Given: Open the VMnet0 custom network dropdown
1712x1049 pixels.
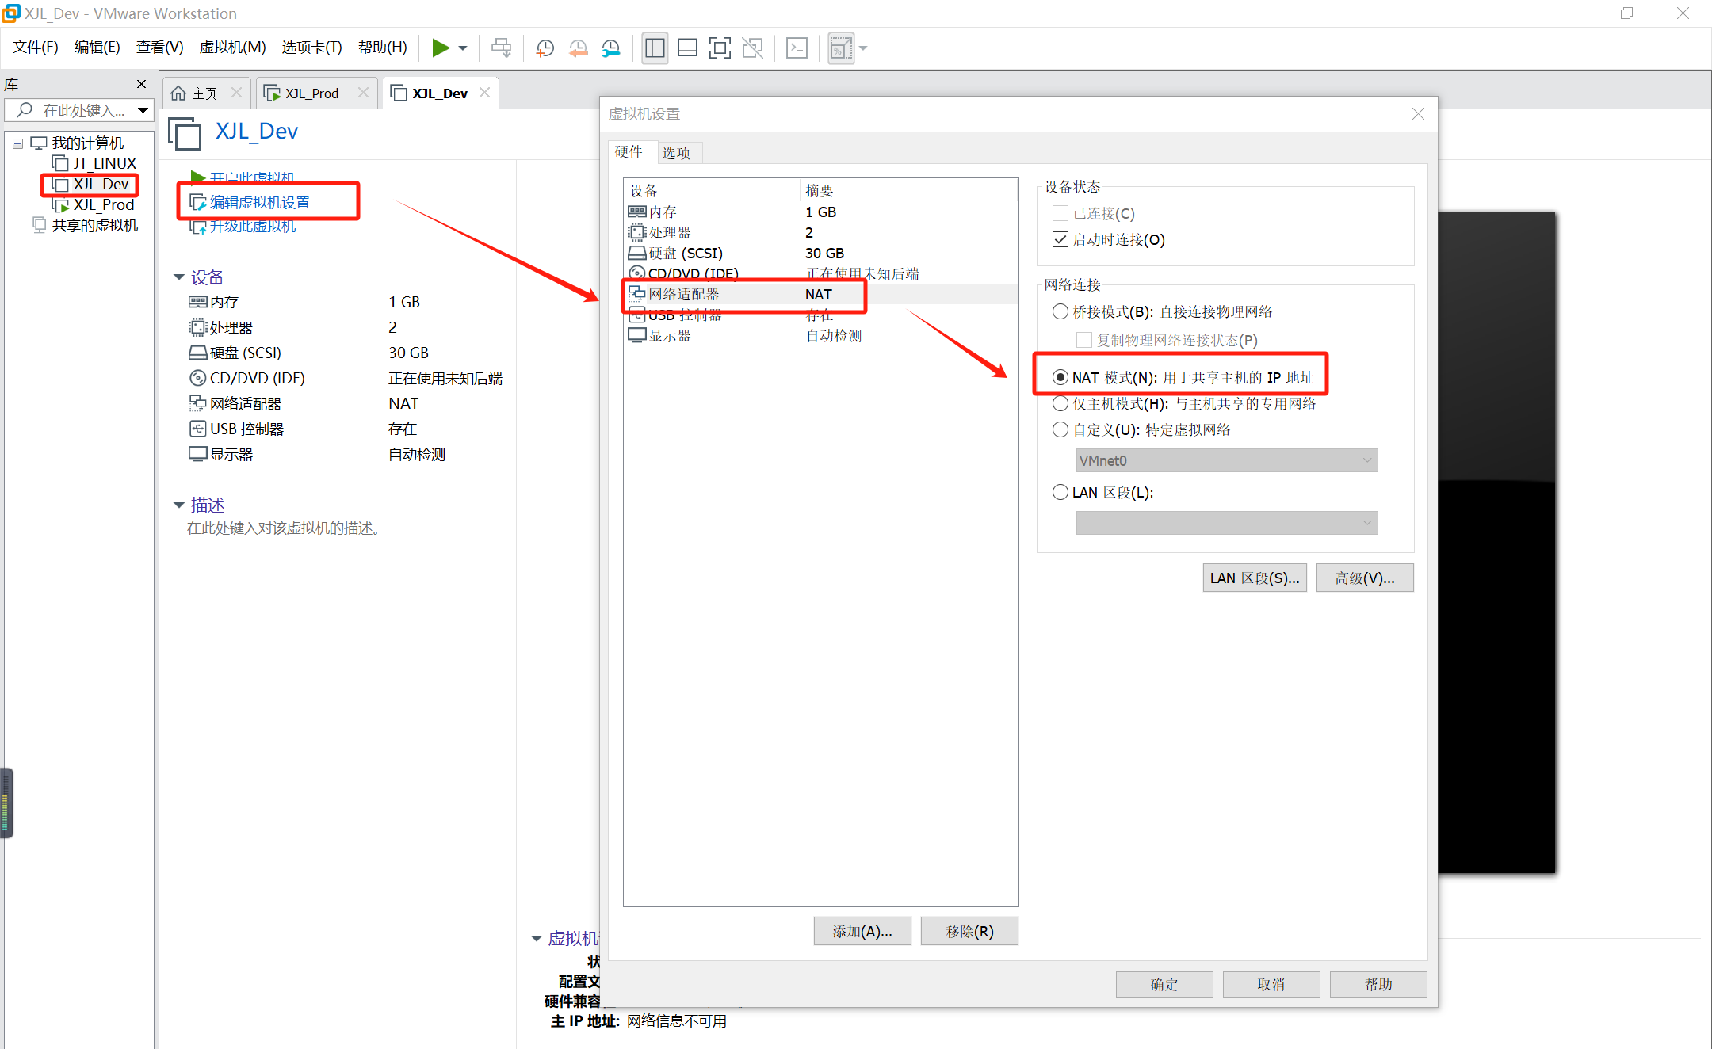Looking at the screenshot, I should (x=1226, y=460).
